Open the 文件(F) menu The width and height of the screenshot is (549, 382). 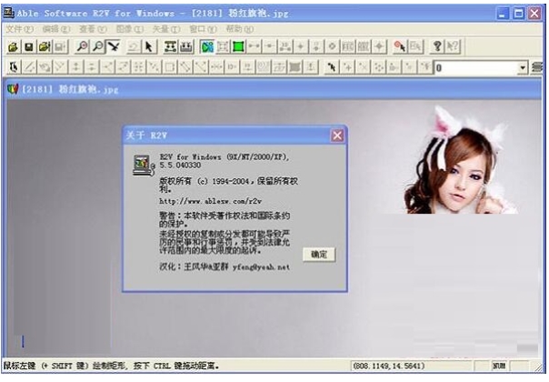pyautogui.click(x=20, y=29)
